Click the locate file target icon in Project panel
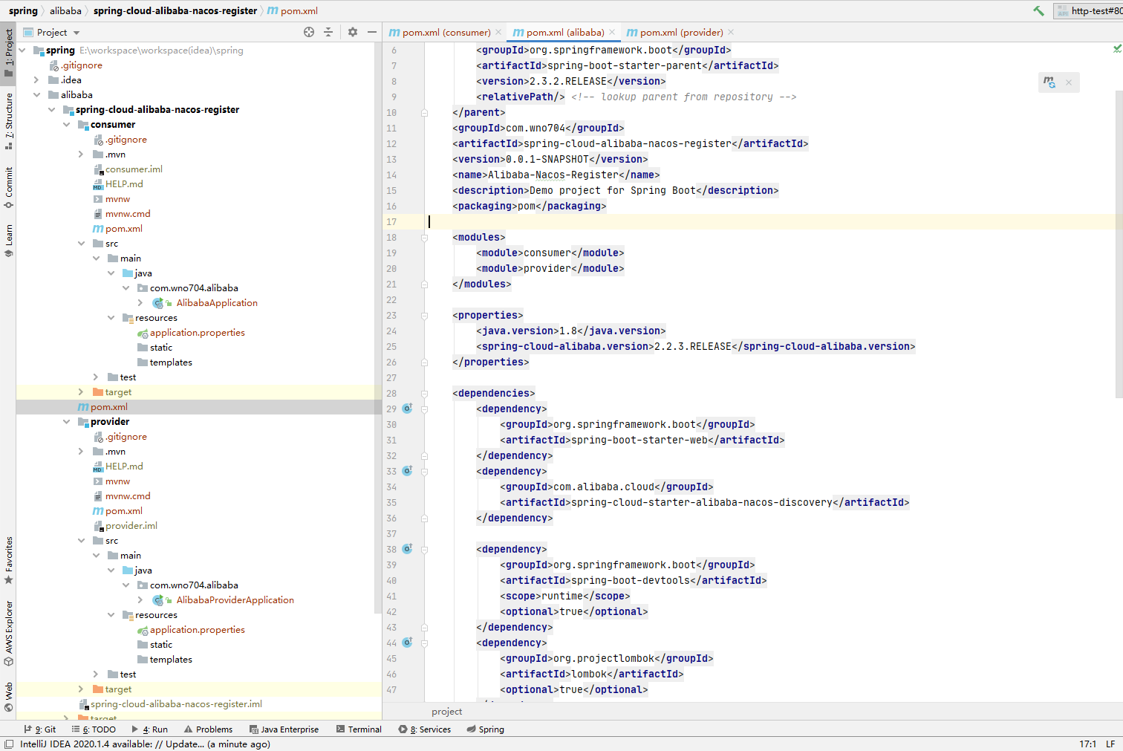1123x751 pixels. 309,32
